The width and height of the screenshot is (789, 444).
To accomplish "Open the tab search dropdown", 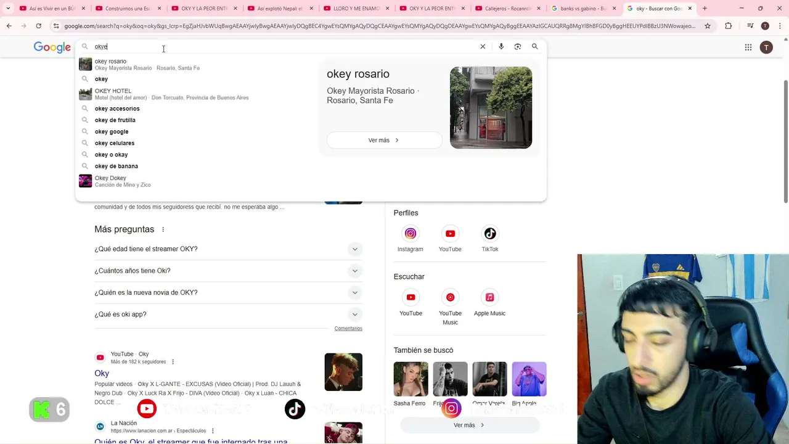I will pos(8,9).
